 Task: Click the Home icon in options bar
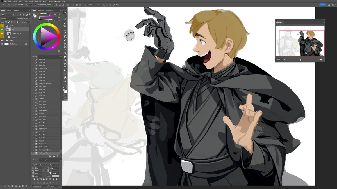pyautogui.click(x=4, y=5)
